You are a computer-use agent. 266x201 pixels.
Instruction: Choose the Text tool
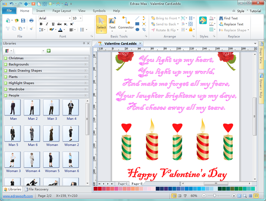click(x=113, y=23)
